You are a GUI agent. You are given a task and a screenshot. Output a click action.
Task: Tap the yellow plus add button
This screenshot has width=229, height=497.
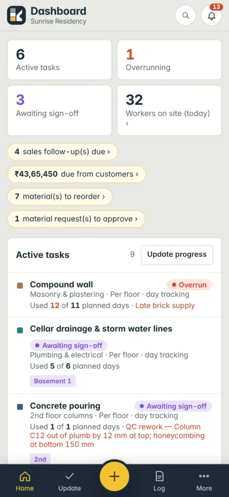(x=114, y=477)
